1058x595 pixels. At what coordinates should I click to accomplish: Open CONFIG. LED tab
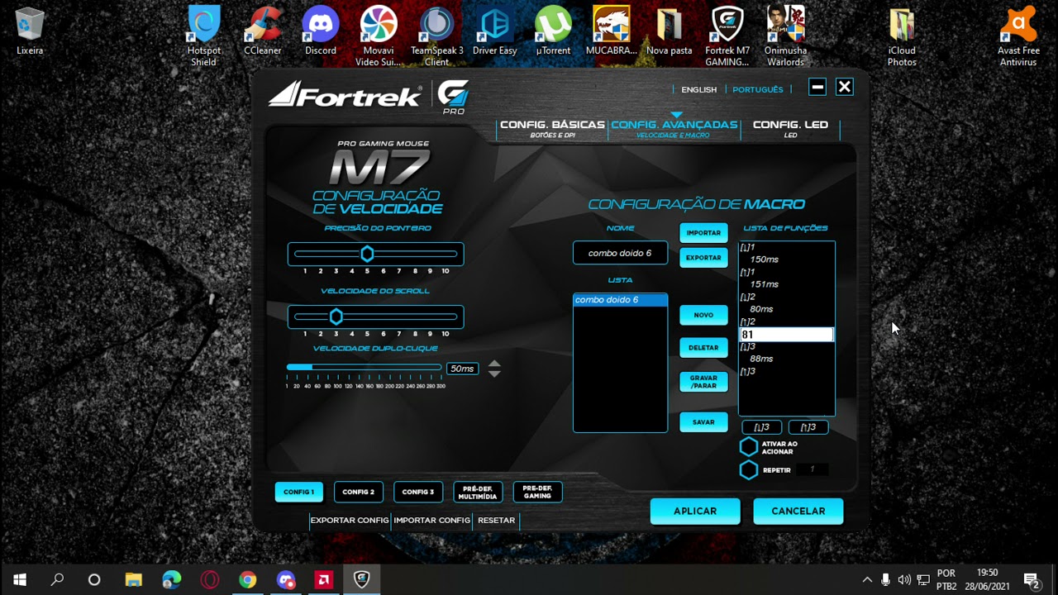(790, 128)
